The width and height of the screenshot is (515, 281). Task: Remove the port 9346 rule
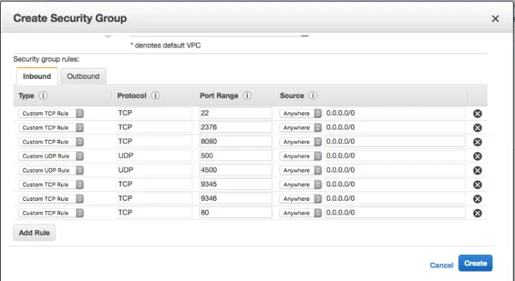(x=477, y=199)
